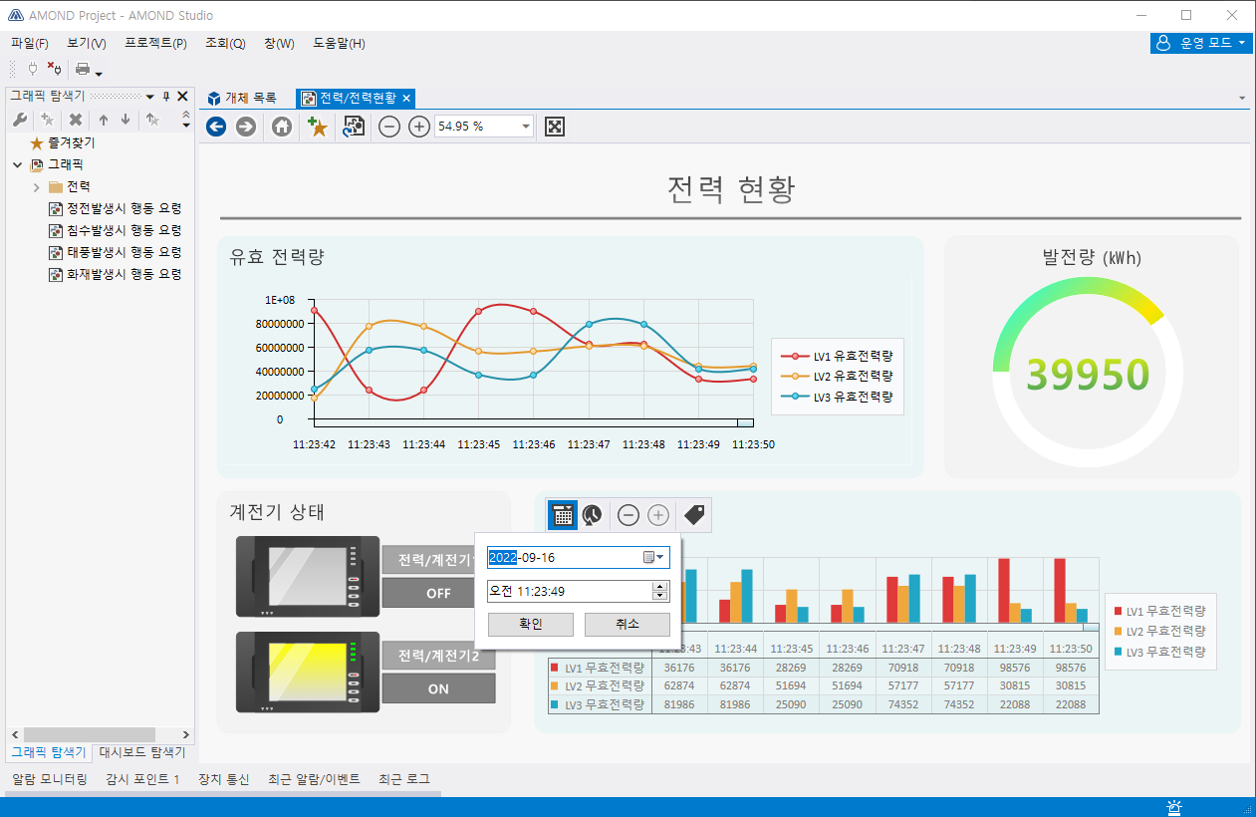Click the clock history icon in chart toolbar
Image resolution: width=1256 pixels, height=817 pixels.
593,514
